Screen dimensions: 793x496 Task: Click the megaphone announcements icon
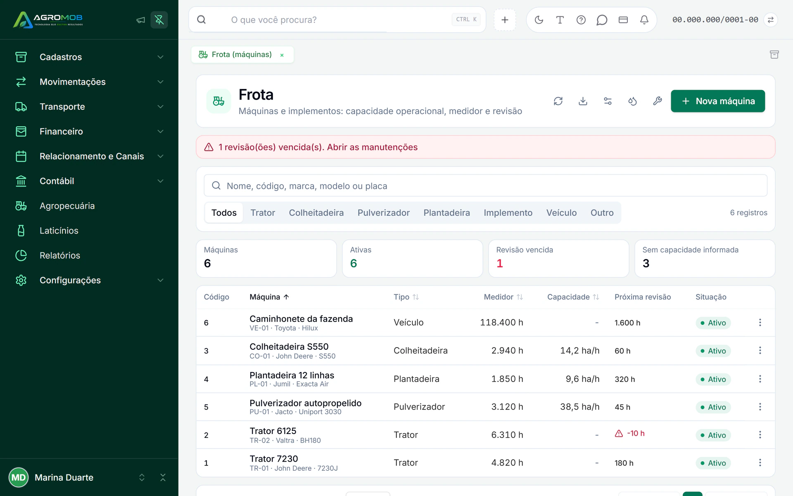(140, 20)
